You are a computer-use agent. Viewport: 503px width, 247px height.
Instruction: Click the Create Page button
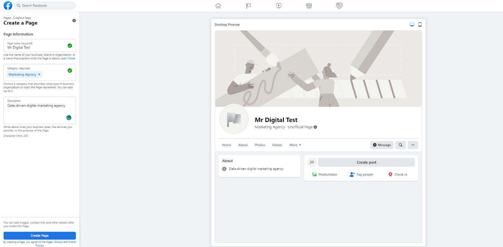click(x=40, y=236)
